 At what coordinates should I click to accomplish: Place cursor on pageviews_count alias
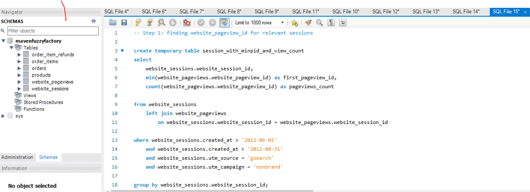coord(311,86)
